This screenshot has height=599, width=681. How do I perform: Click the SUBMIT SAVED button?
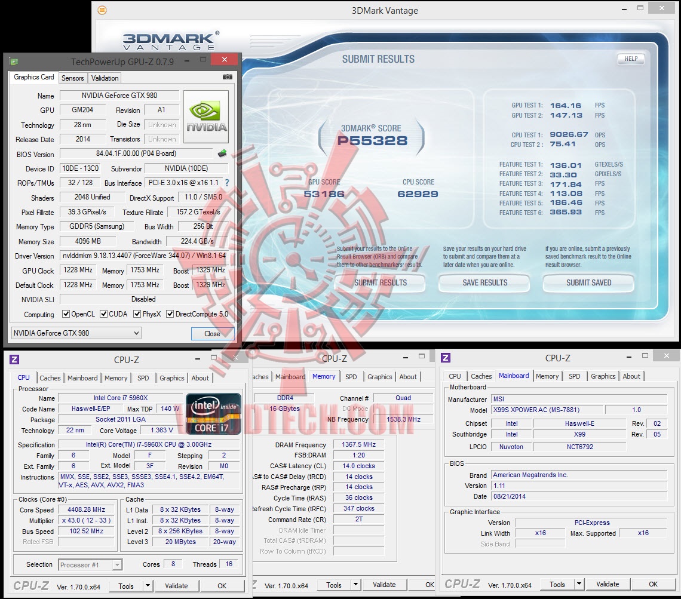tap(589, 283)
